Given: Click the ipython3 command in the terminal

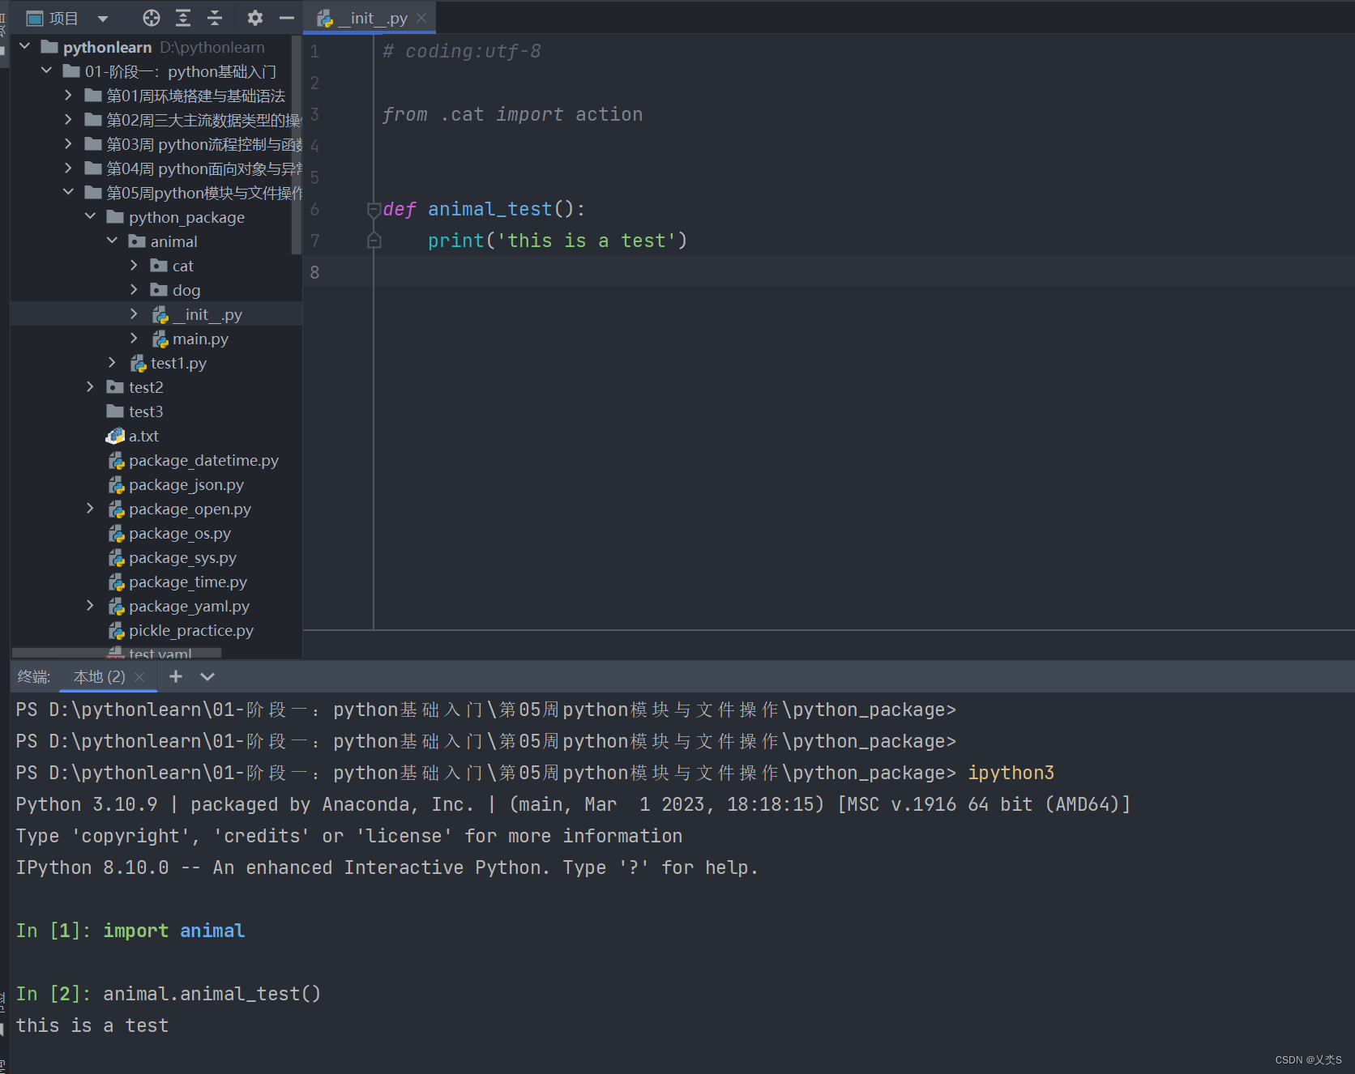Looking at the screenshot, I should pos(1011,773).
